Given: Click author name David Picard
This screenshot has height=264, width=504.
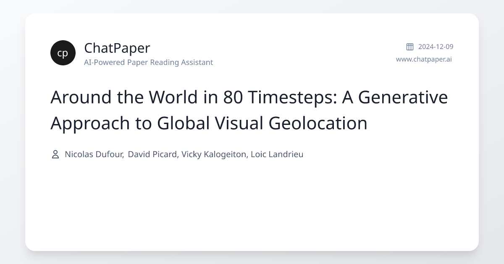Looking at the screenshot, I should (153, 154).
